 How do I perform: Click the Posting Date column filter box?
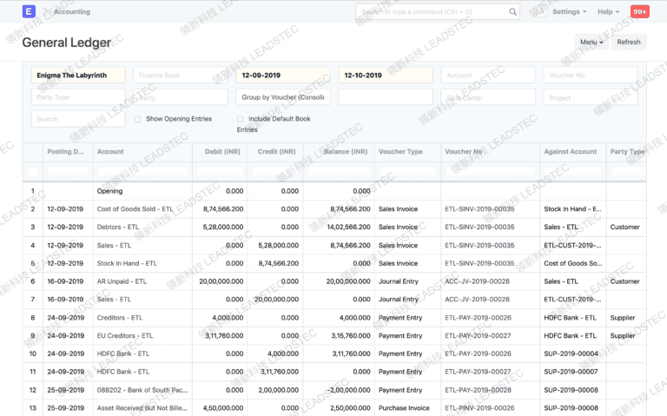[x=68, y=171]
